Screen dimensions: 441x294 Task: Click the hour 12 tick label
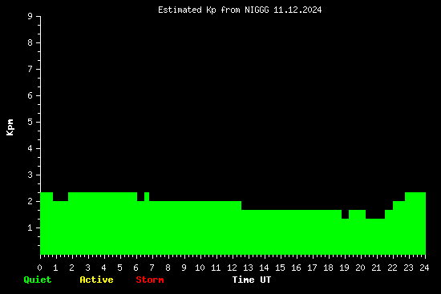(x=232, y=268)
